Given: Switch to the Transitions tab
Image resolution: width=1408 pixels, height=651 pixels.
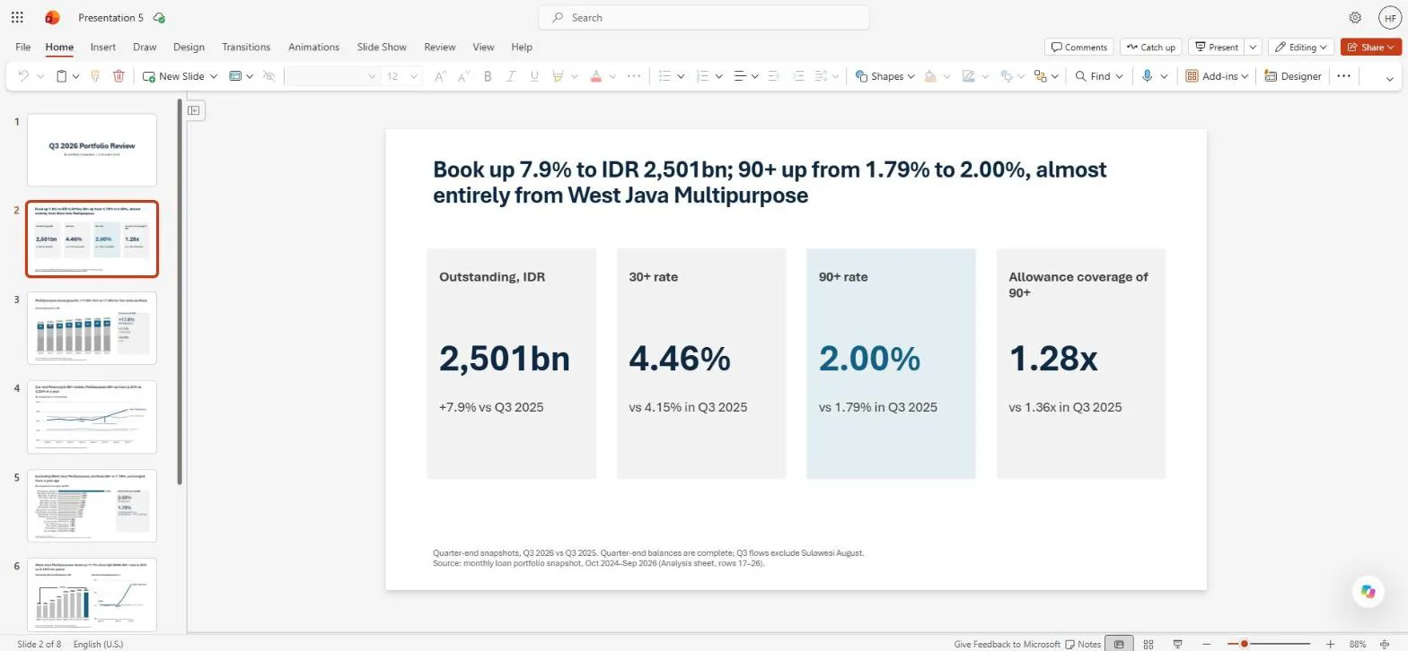Looking at the screenshot, I should click(246, 47).
